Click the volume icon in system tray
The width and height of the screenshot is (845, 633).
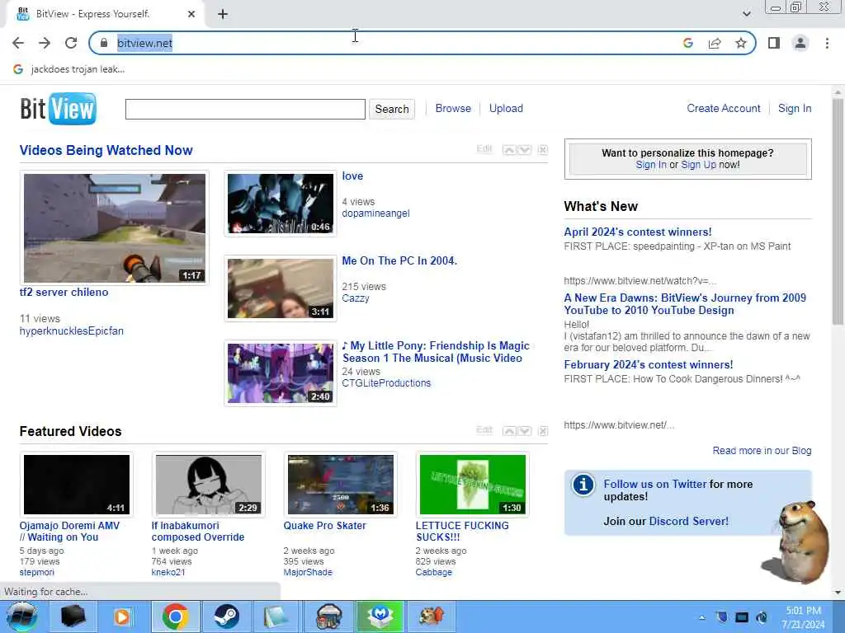coord(762,617)
